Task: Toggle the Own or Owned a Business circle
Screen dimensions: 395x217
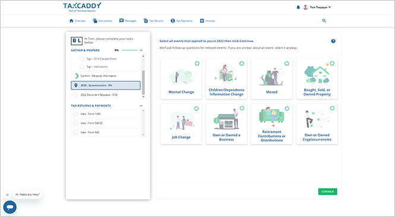Action: coord(242,108)
